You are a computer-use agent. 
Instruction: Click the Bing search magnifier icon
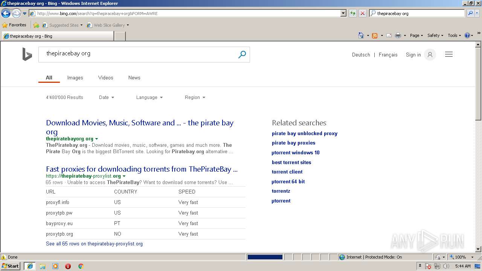pyautogui.click(x=242, y=55)
